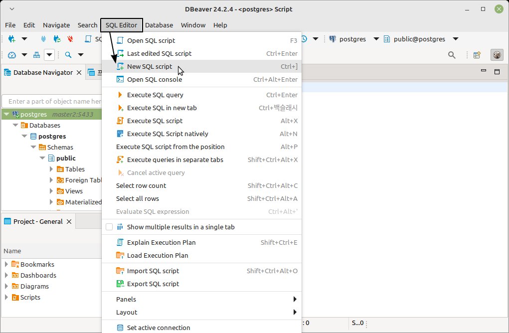This screenshot has height=333, width=509.
Task: Collapse the postgres connection node in navigator
Action: (6, 114)
